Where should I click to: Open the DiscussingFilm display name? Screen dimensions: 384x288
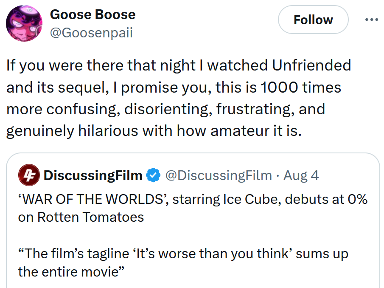(93, 175)
